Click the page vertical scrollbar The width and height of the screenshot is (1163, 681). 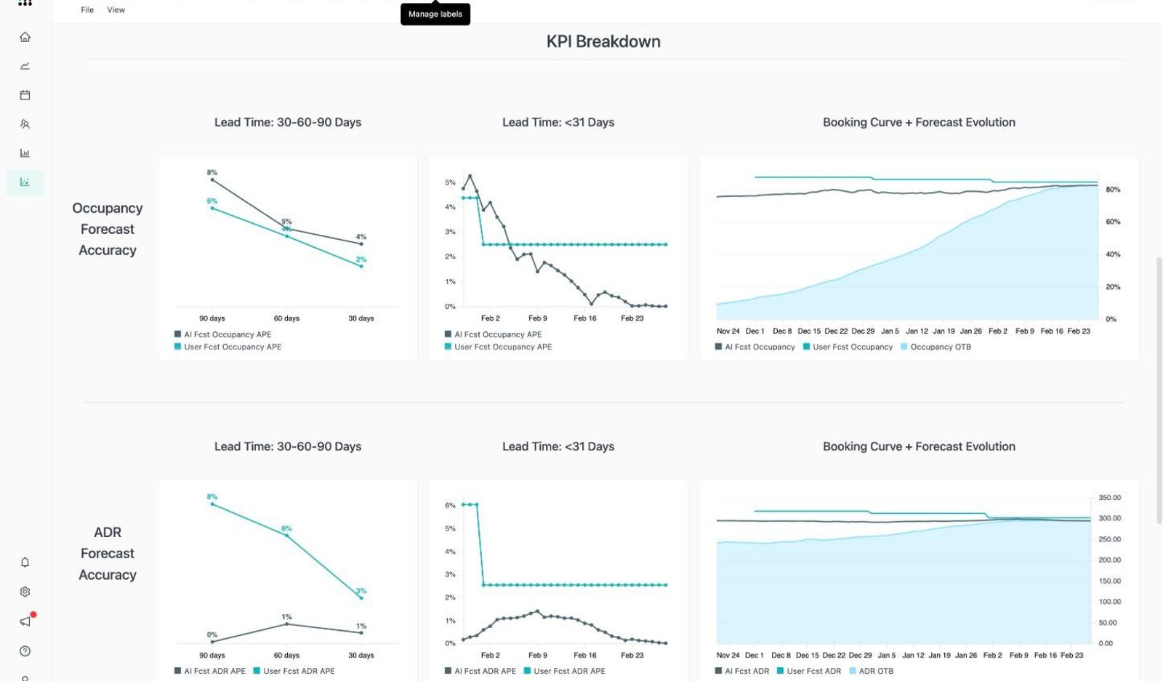tap(1159, 390)
